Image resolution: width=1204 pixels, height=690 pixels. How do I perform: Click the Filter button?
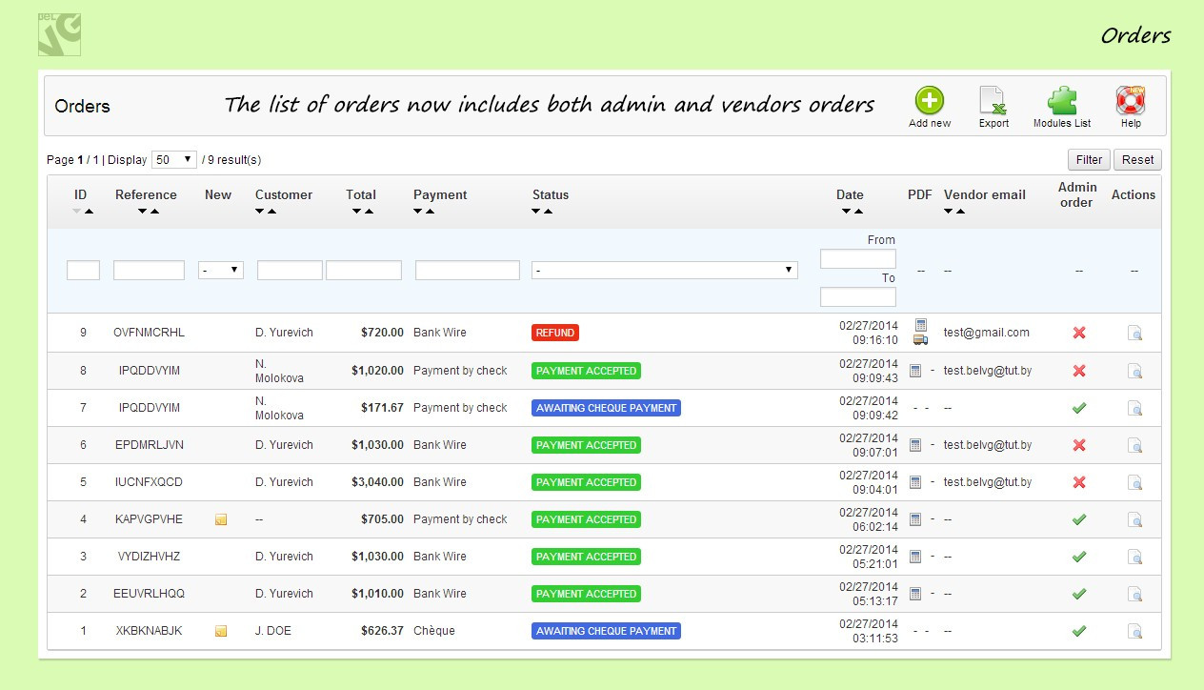(x=1089, y=160)
